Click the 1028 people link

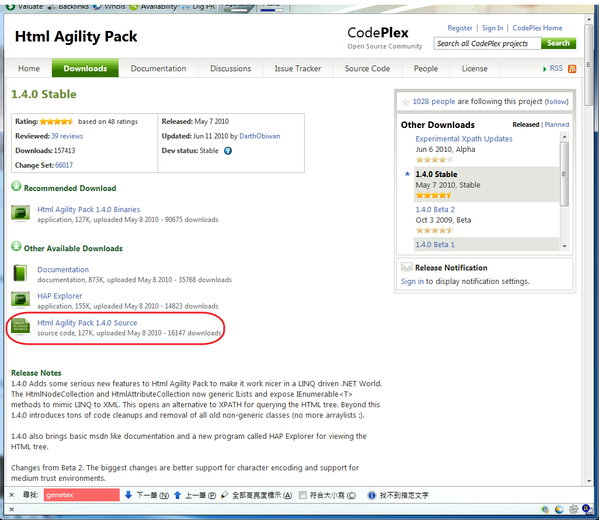tap(434, 101)
